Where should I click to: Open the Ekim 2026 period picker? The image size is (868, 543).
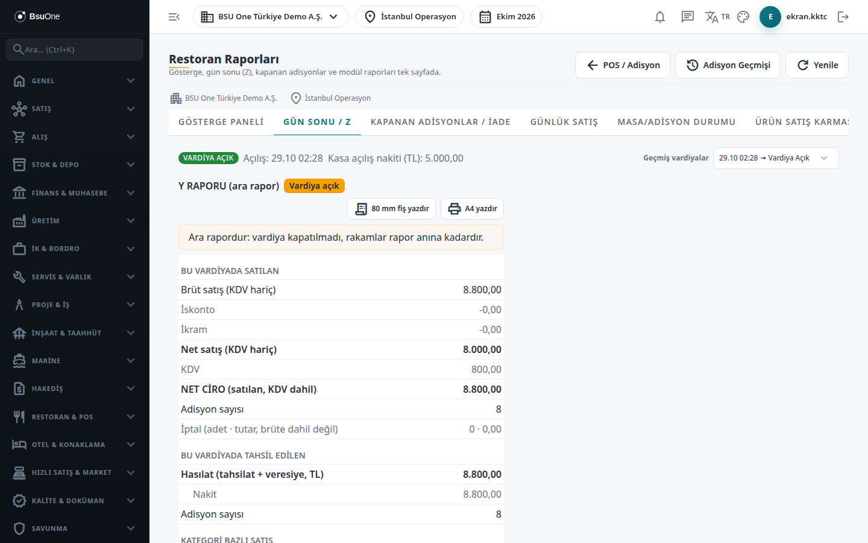point(506,17)
